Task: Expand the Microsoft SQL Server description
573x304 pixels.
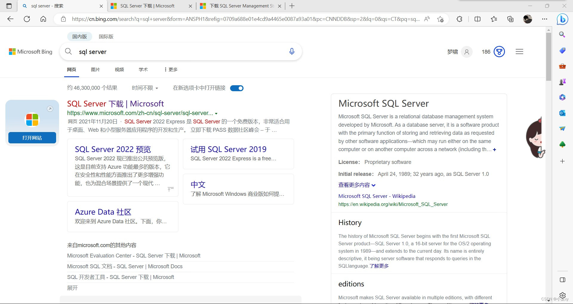Action: click(x=495, y=150)
